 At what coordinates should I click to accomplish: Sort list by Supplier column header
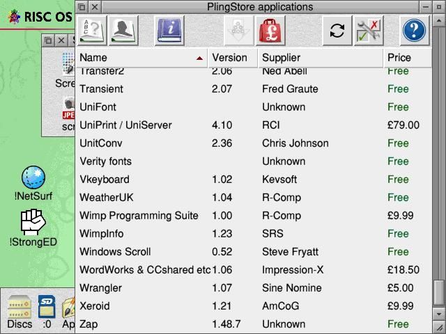pyautogui.click(x=319, y=58)
